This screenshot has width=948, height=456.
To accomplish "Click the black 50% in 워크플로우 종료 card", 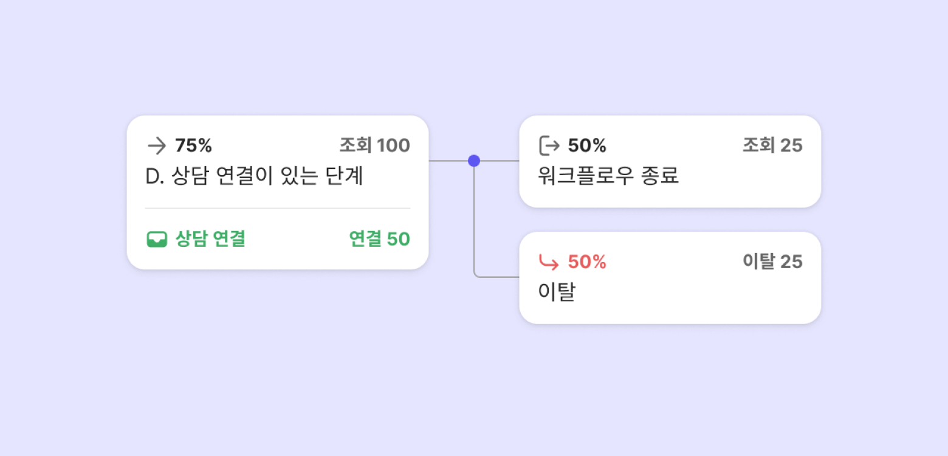I will click(587, 146).
